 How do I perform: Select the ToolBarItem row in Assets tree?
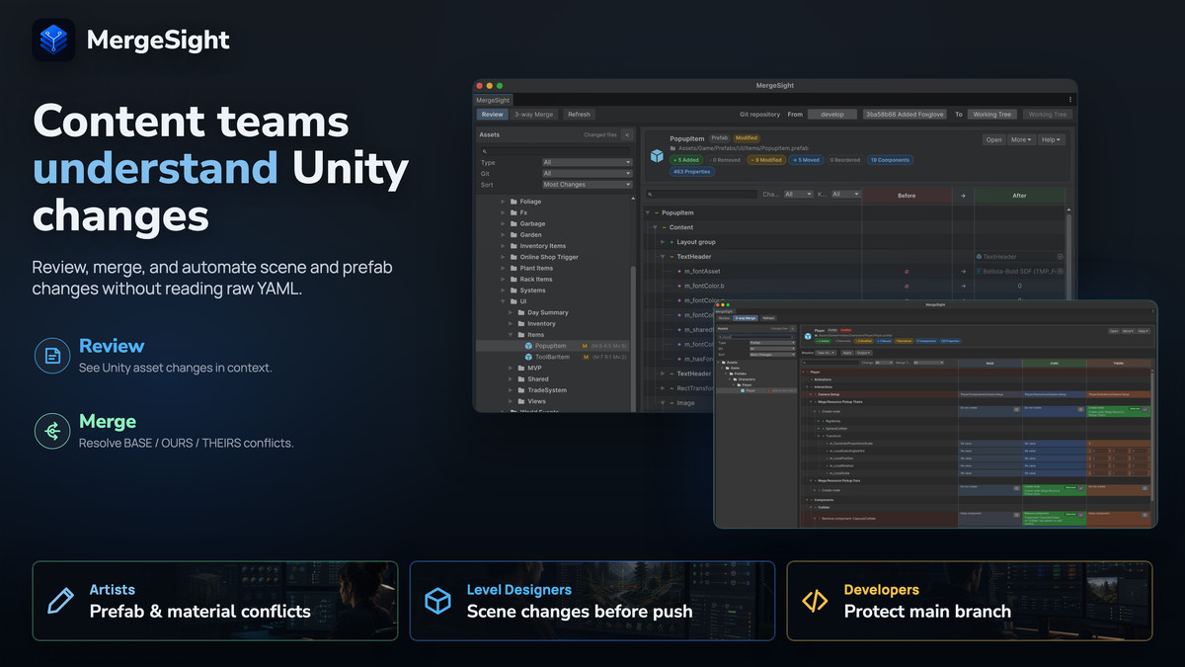[x=554, y=357]
